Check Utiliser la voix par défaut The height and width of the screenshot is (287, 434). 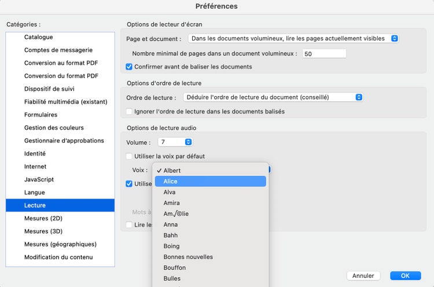click(130, 156)
